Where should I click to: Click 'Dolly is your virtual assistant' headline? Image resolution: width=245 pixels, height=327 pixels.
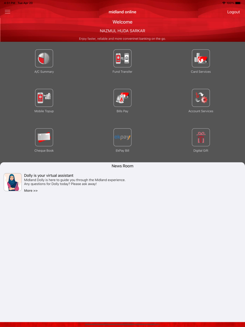pyautogui.click(x=48, y=175)
